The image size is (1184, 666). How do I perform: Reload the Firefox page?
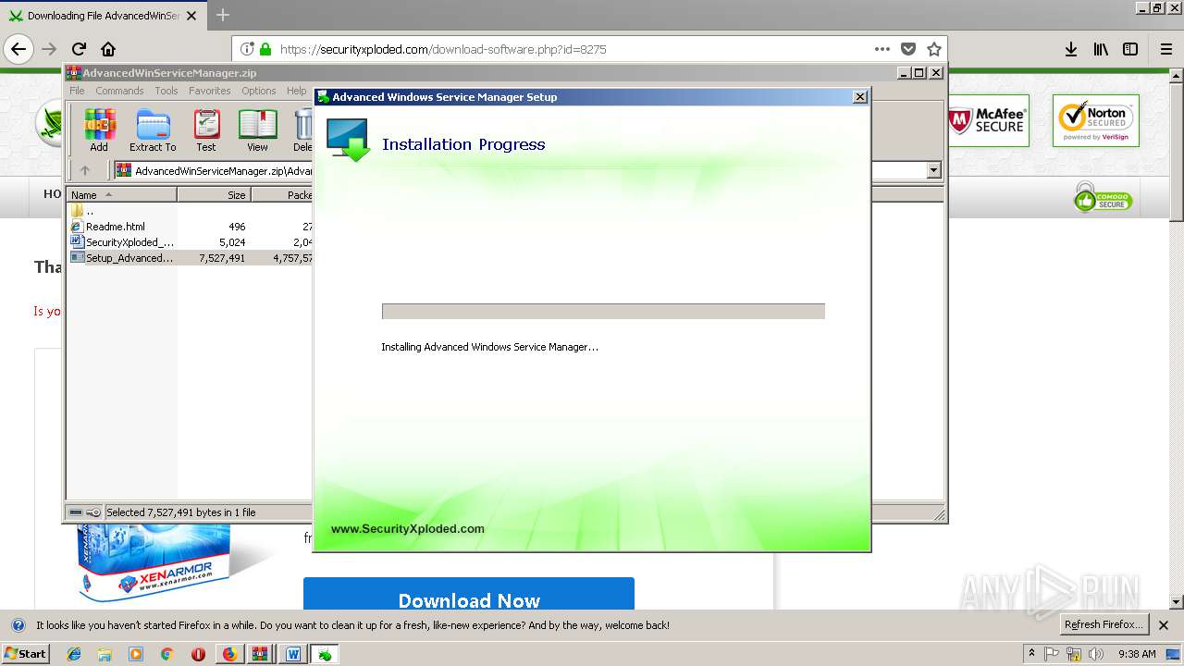coord(79,49)
